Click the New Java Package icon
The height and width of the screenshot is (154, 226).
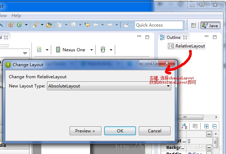pos(11,25)
